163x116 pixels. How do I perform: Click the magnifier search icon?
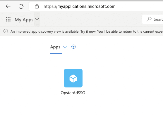pyautogui.click(x=149, y=19)
